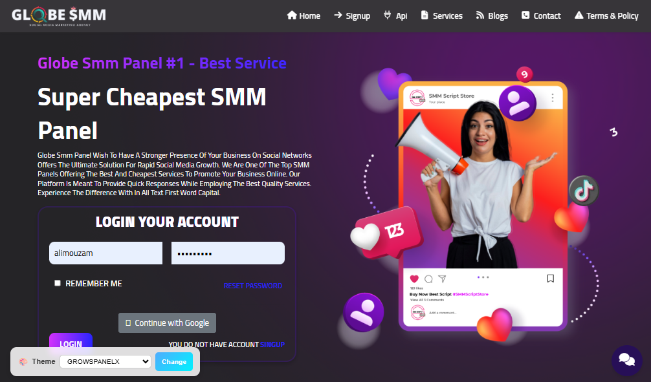Screen dimensions: 651x382
Task: Click the document icon beside Services
Action: click(x=425, y=16)
